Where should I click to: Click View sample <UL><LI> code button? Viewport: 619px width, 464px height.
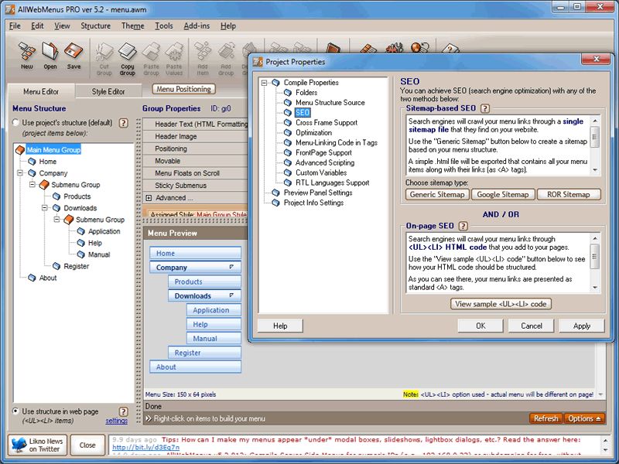501,304
